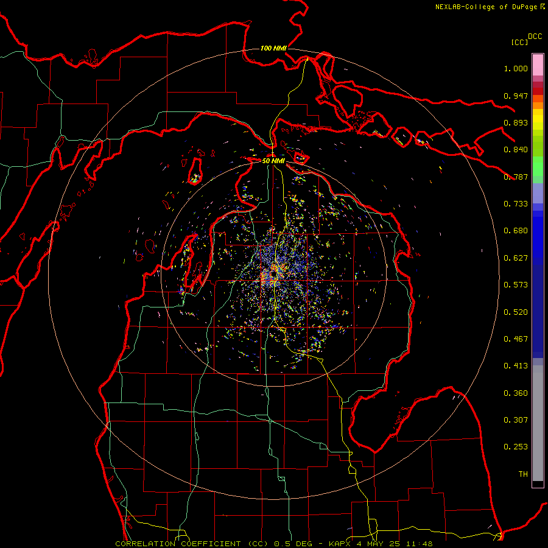548x548 pixels.
Task: Select the 0.787 color scale value
Action: coord(516,177)
